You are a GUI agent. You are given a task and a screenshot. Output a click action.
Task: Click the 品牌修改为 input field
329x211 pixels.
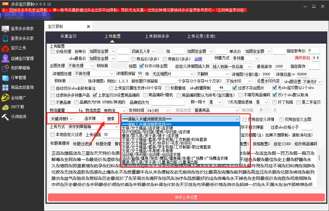[168, 102]
